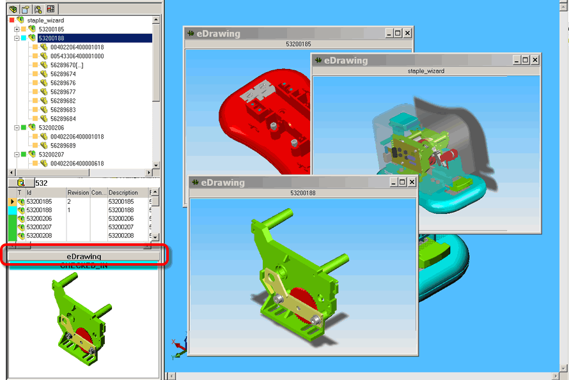Select tree item 00543306400001000
Viewport: 569px width, 380px height.
(77, 56)
